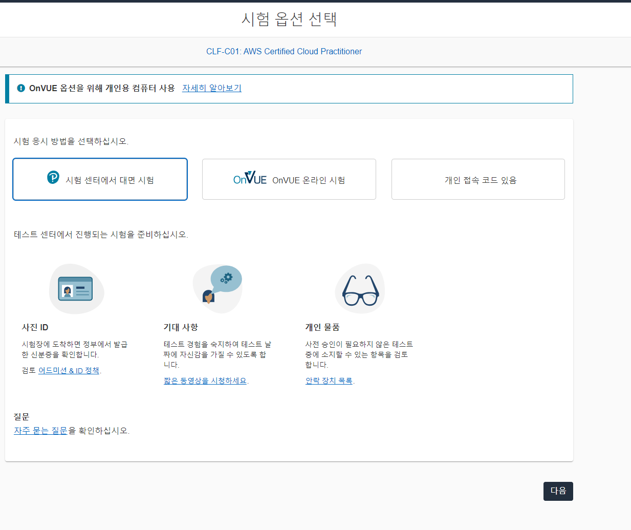Open 짧은 동영상을 시청하세요 link

205,381
